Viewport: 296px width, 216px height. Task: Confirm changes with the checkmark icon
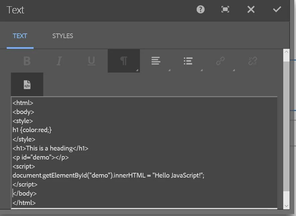tap(277, 9)
